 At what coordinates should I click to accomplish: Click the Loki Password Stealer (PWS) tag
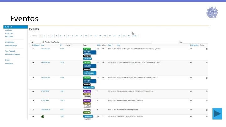[89, 73]
